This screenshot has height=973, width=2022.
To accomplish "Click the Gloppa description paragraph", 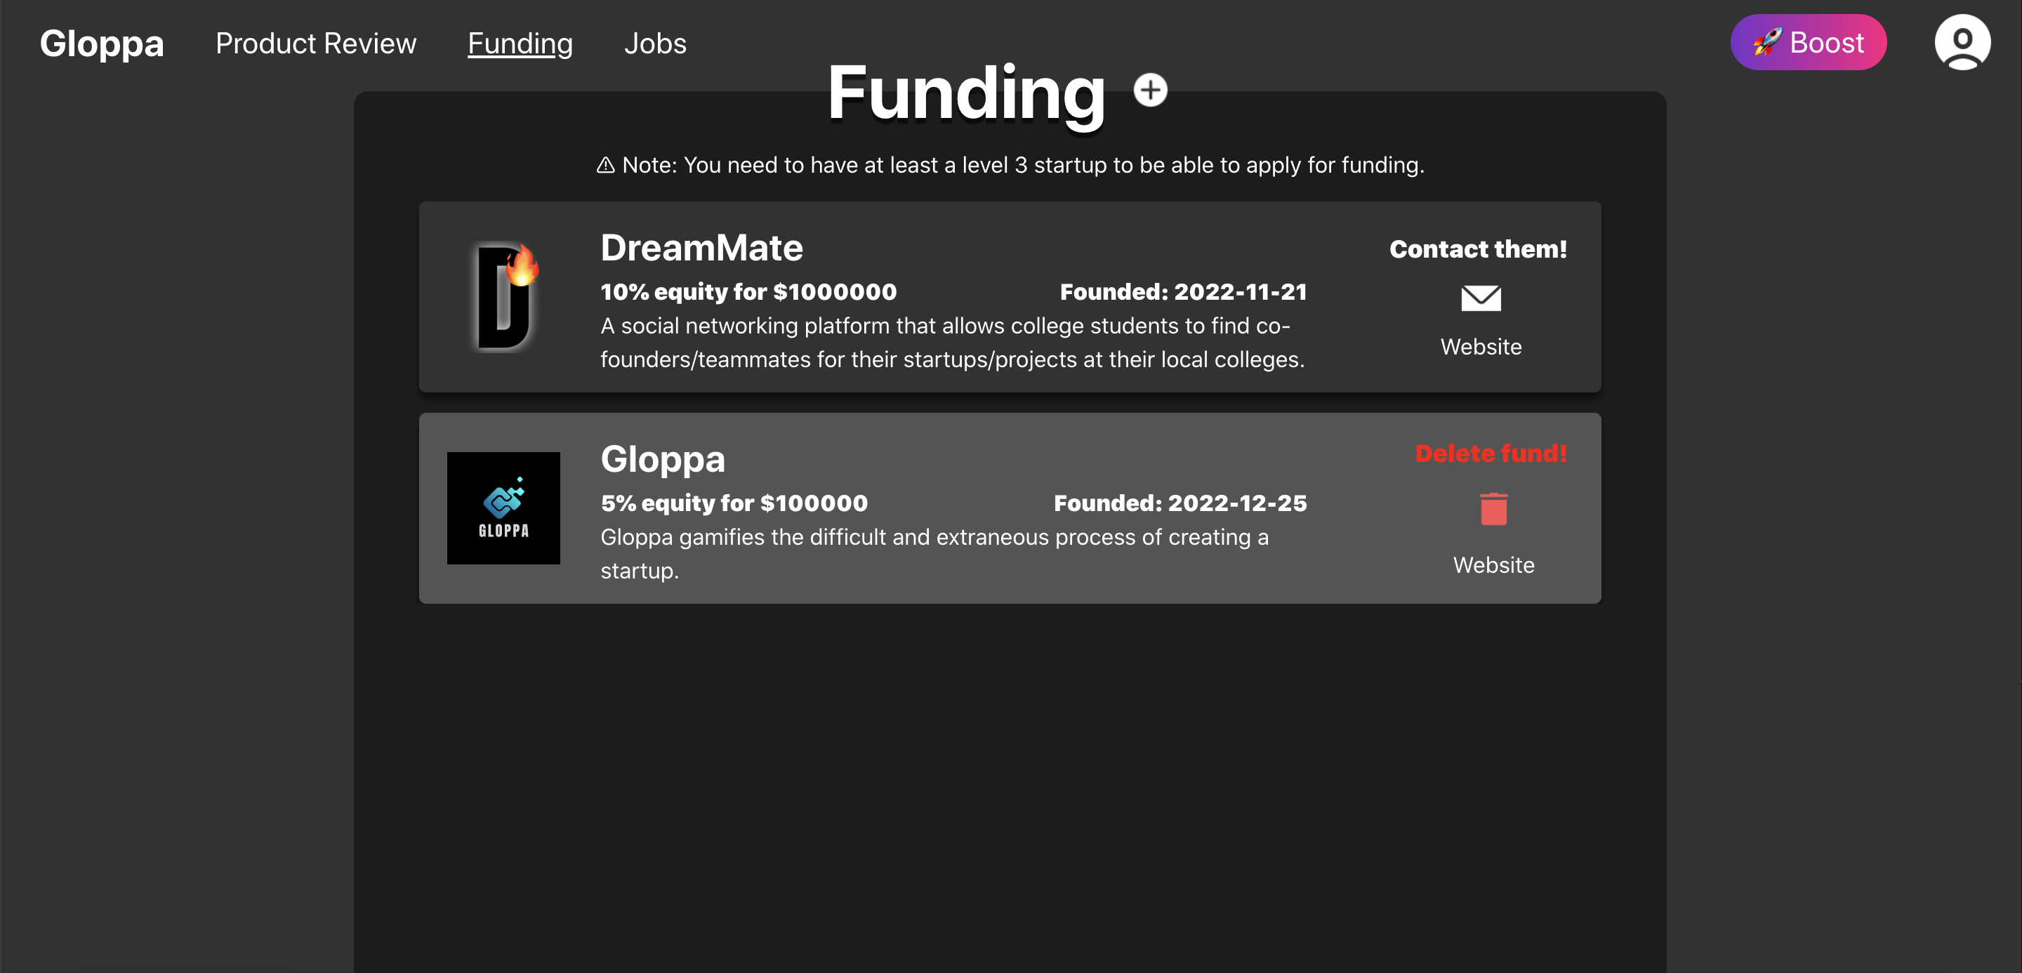I will [x=934, y=553].
